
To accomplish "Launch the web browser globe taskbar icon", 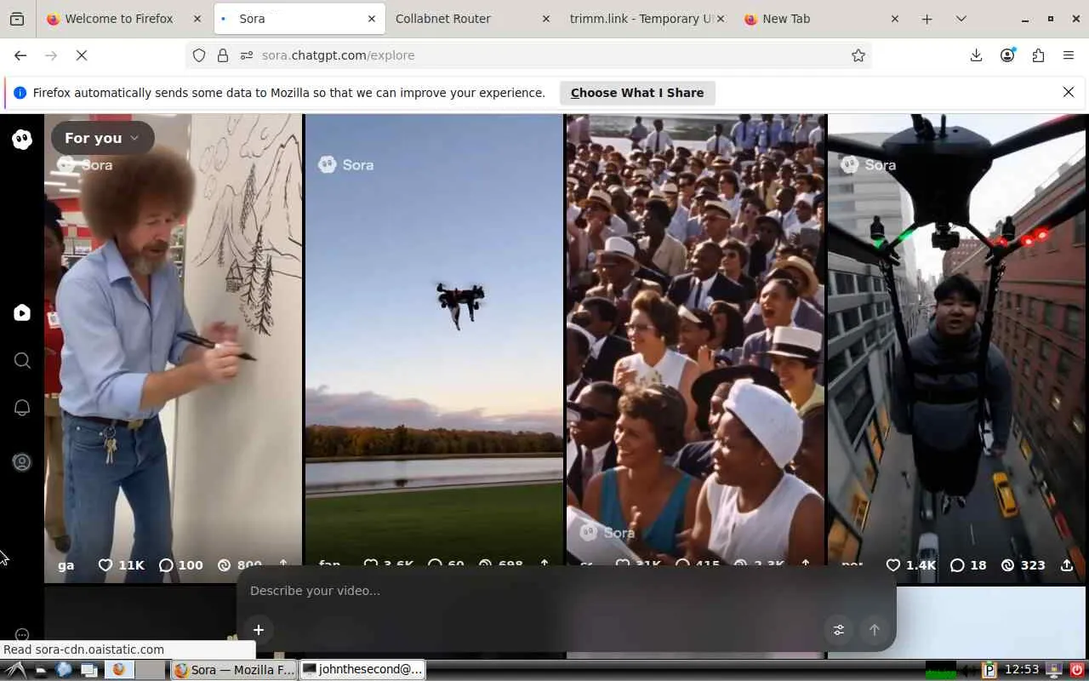I will [64, 670].
